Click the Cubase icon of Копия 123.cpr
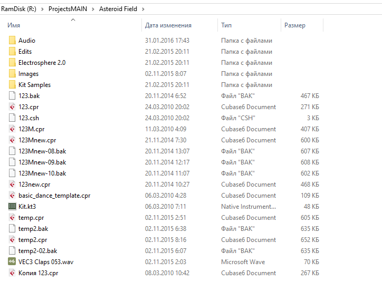Viewport: 382px width, 291px height. pyautogui.click(x=12, y=273)
